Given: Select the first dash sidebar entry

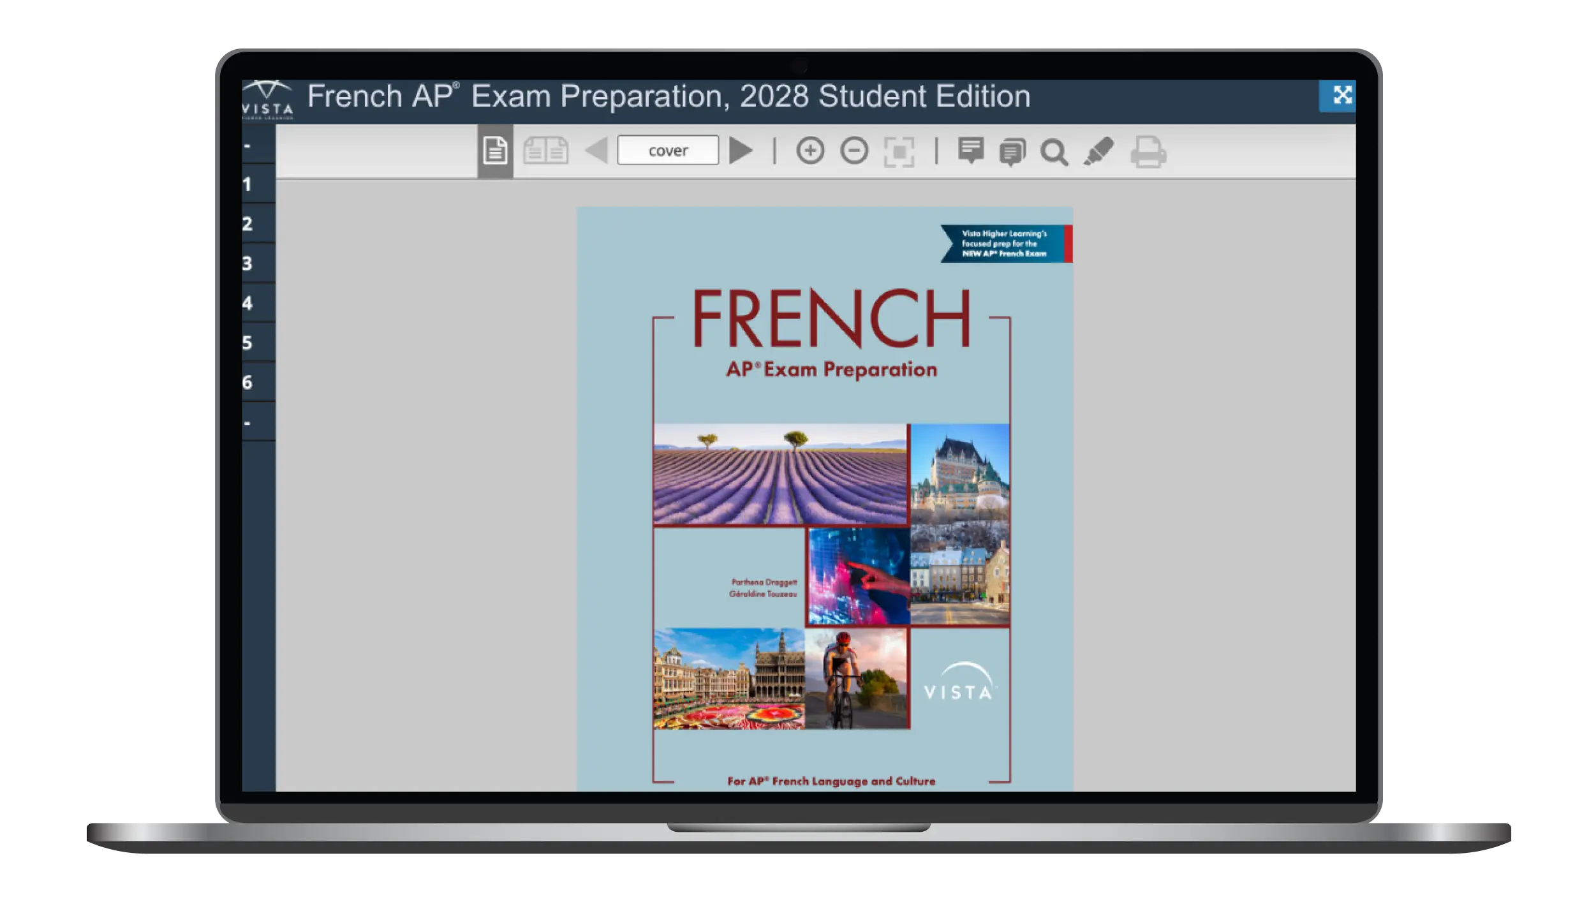Looking at the screenshot, I should (x=258, y=145).
